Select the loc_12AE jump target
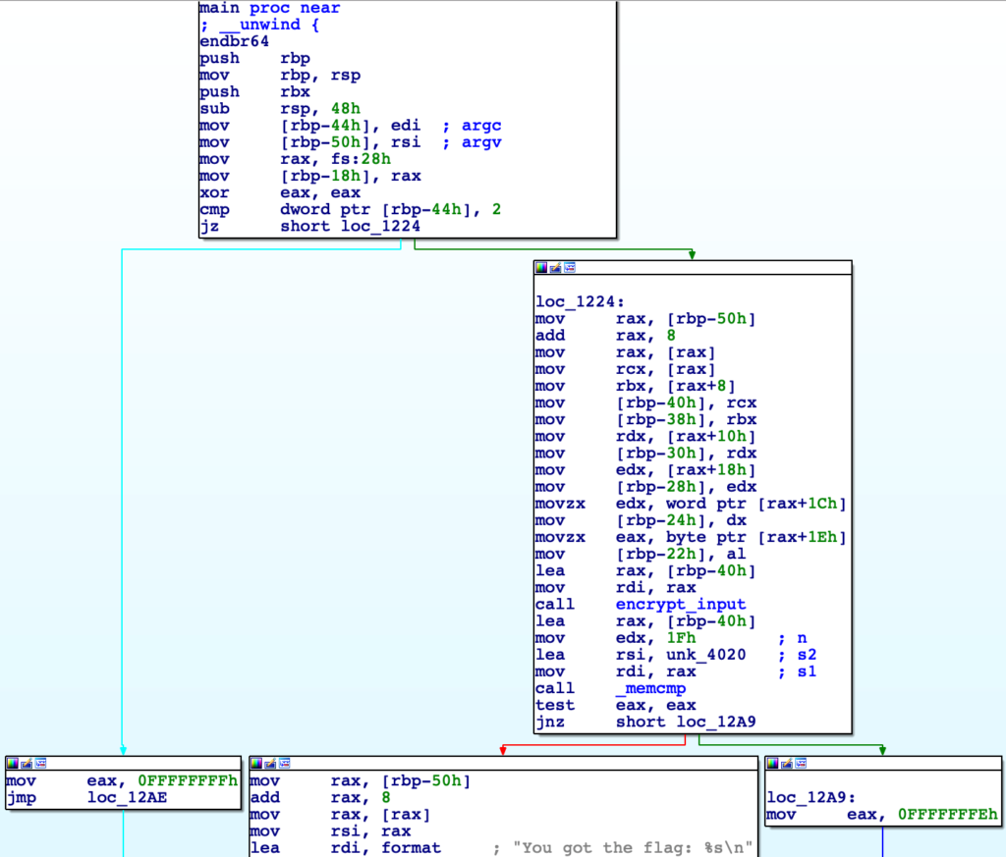The height and width of the screenshot is (857, 1006). (x=124, y=797)
